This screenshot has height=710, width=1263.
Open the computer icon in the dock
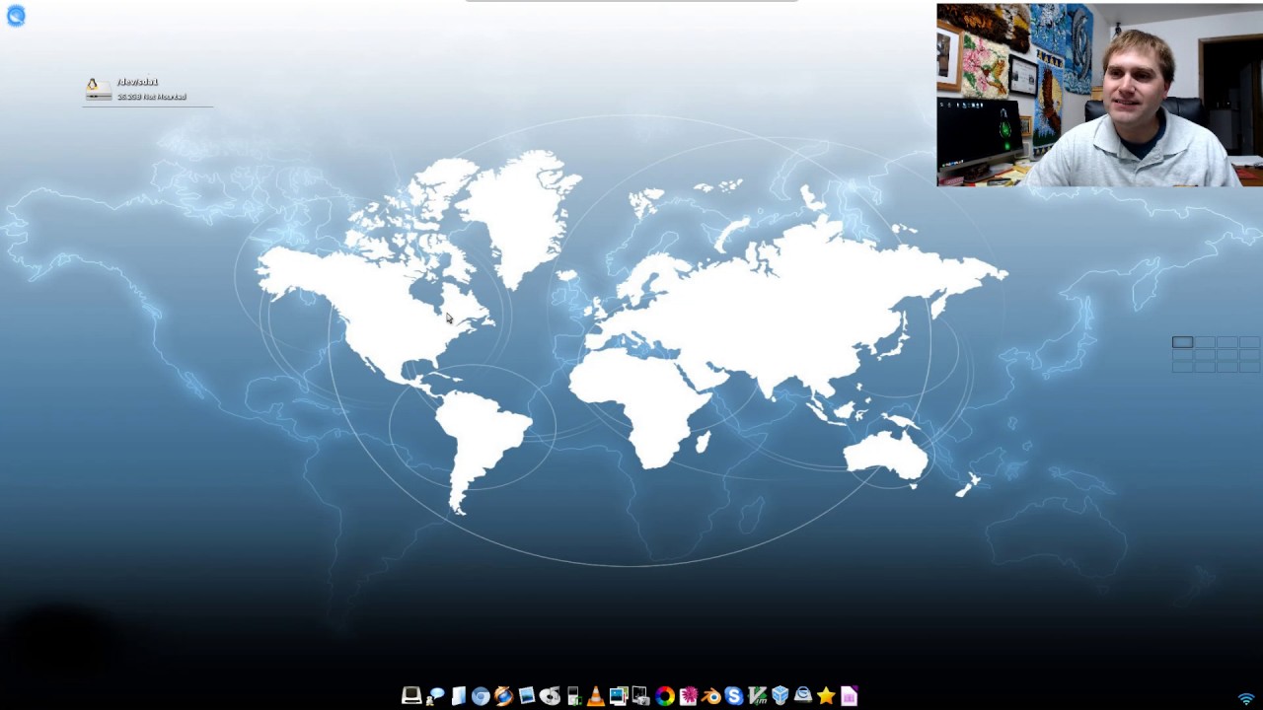tap(411, 696)
